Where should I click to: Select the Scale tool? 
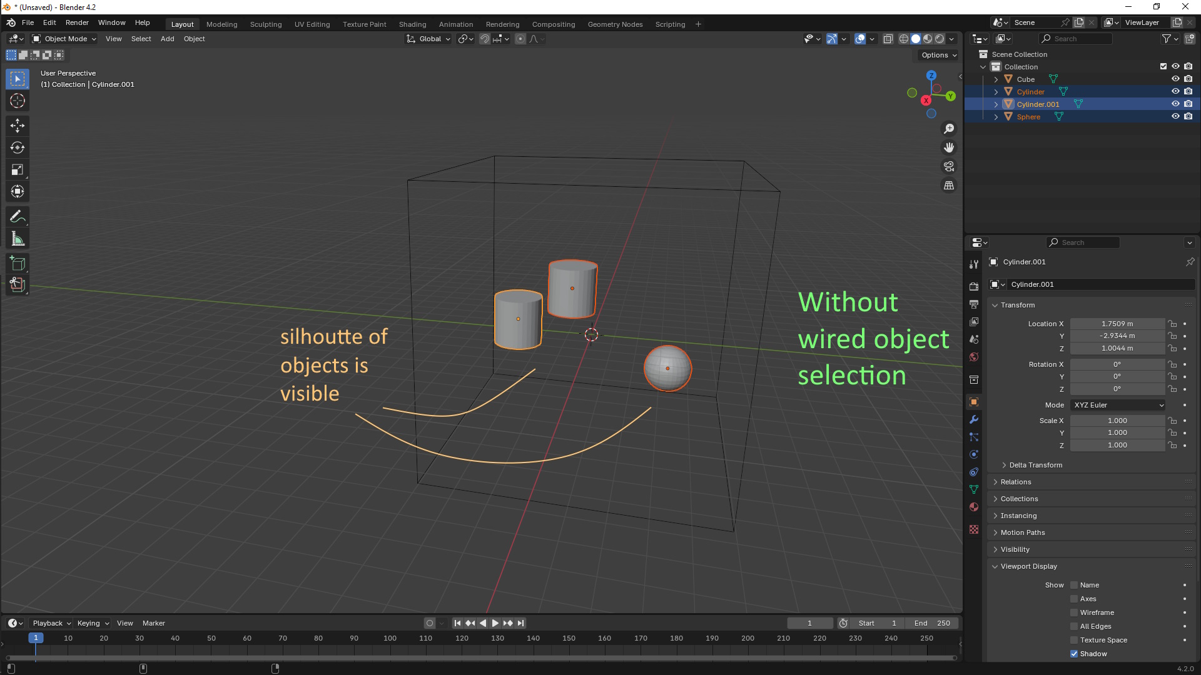coord(18,169)
